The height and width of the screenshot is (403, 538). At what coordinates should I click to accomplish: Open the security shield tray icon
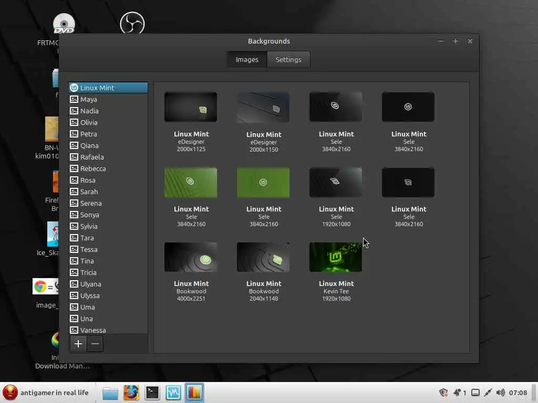tap(443, 393)
